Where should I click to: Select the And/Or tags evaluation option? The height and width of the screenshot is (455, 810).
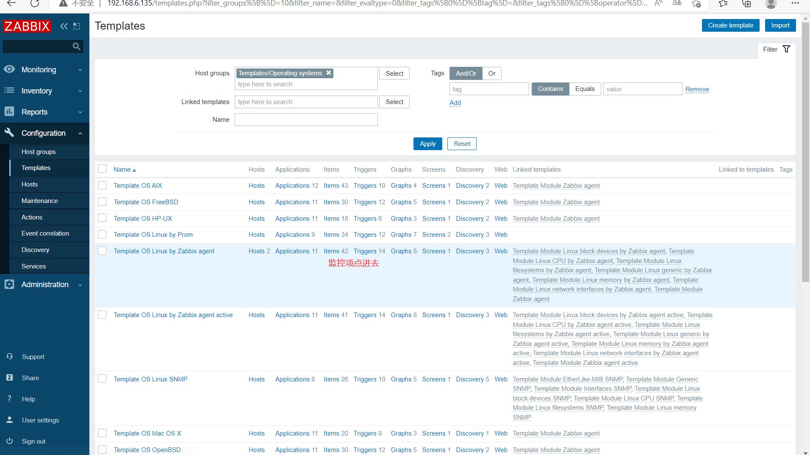click(466, 73)
